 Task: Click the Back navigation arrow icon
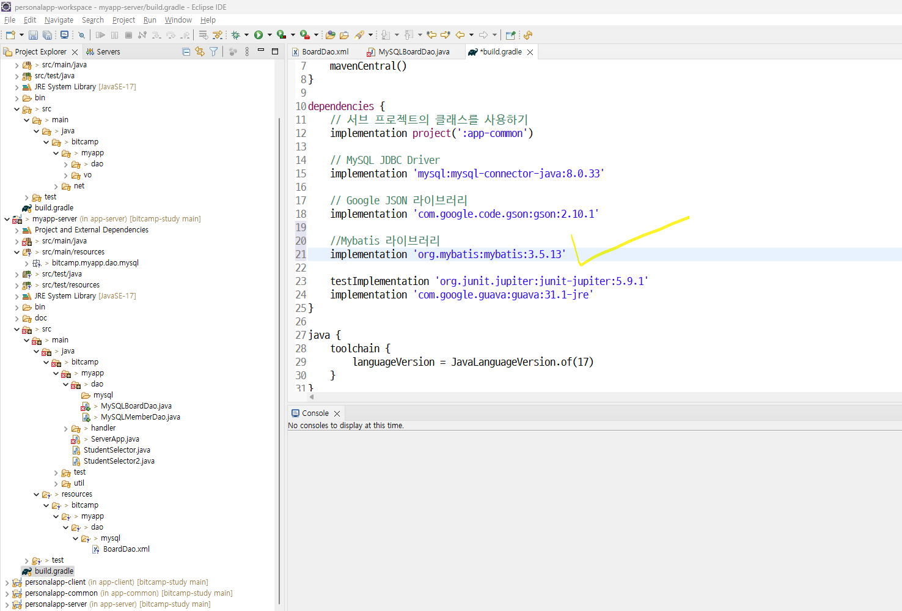point(460,35)
